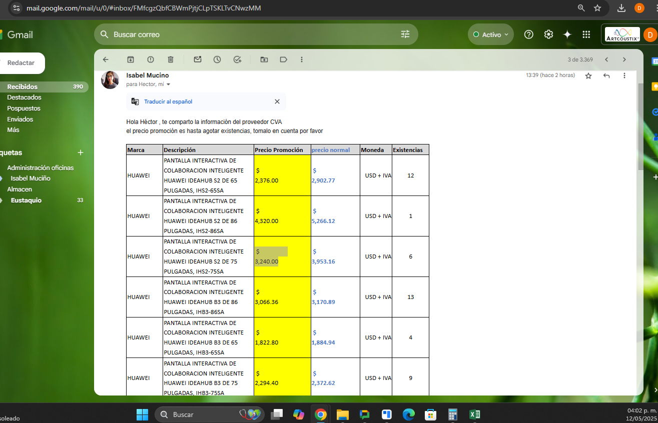Open Administración oficinas label
This screenshot has height=423, width=658.
pyautogui.click(x=40, y=168)
